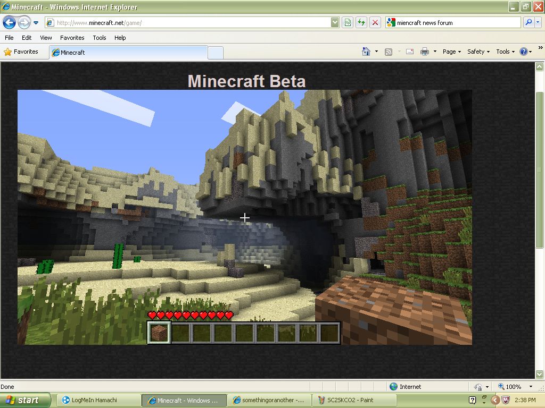The width and height of the screenshot is (545, 408).
Task: Click the Protected Mode status icon
Action: (x=478, y=387)
